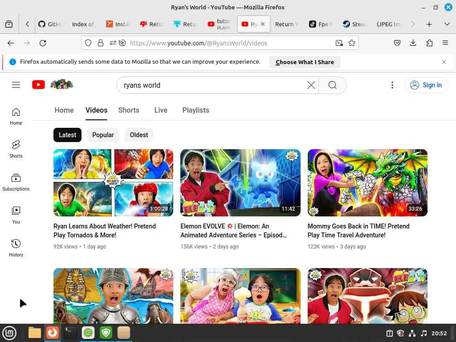Dismiss the Firefox data notification bar
This screenshot has height=342, width=456.
(444, 62)
